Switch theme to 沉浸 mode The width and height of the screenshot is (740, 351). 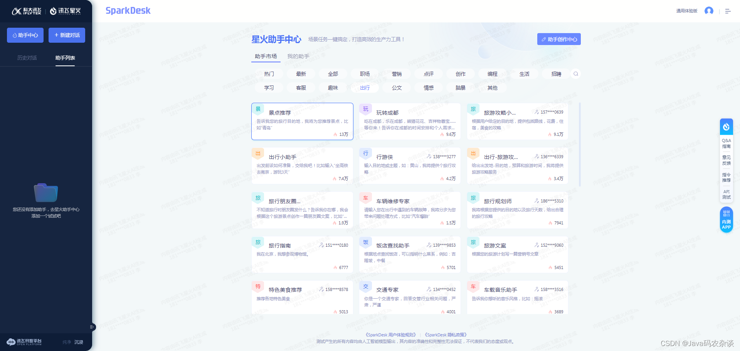[79, 342]
